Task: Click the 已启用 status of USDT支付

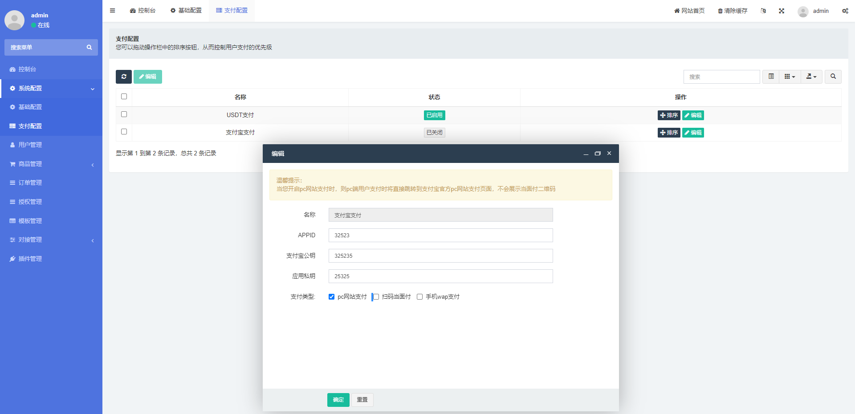Action: [435, 115]
